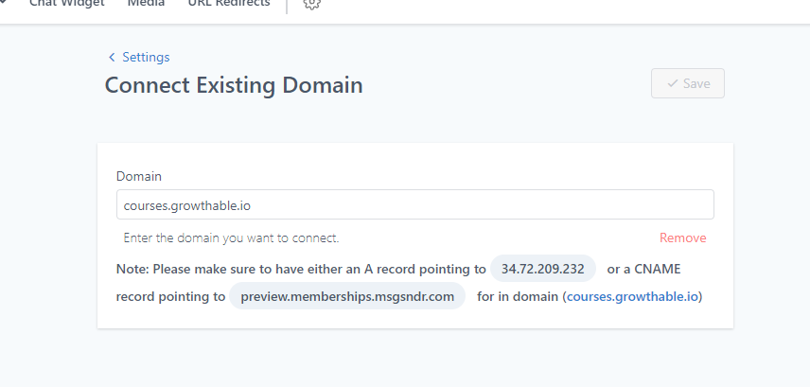
Task: Click into the Domain input field
Action: [x=414, y=204]
